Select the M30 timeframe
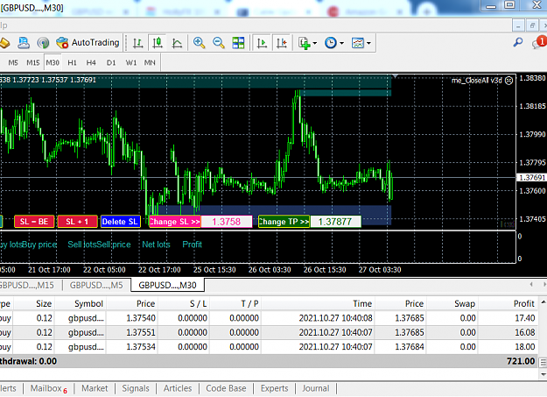547x397 pixels. [53, 62]
